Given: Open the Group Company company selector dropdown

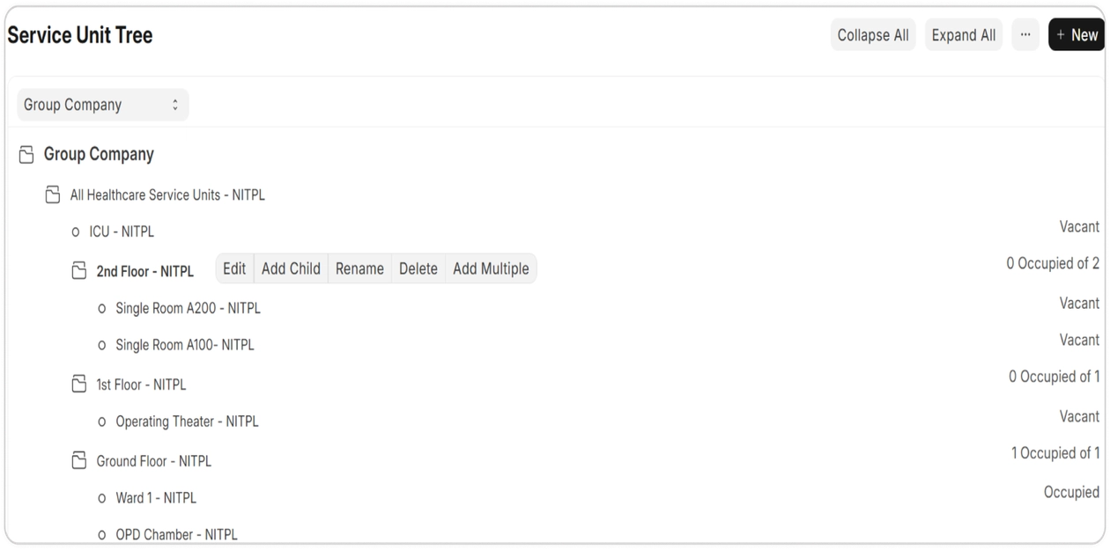Looking at the screenshot, I should 102,105.
